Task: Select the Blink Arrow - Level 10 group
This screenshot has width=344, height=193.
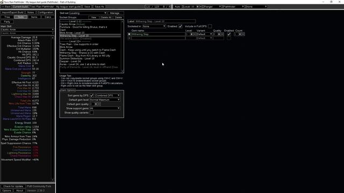Action: [90, 33]
